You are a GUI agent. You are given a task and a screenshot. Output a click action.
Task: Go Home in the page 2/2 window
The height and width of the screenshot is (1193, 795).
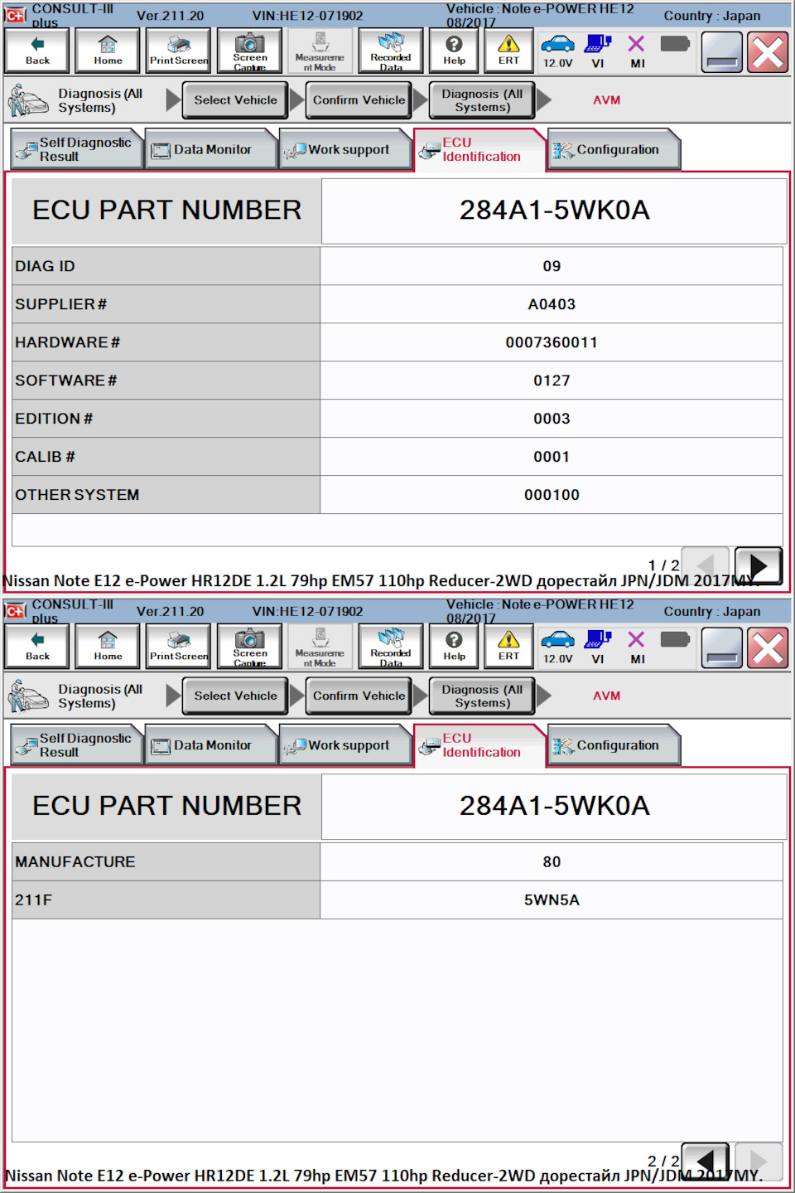tap(108, 647)
